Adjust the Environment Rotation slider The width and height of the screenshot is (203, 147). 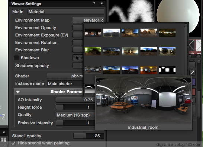(78, 42)
